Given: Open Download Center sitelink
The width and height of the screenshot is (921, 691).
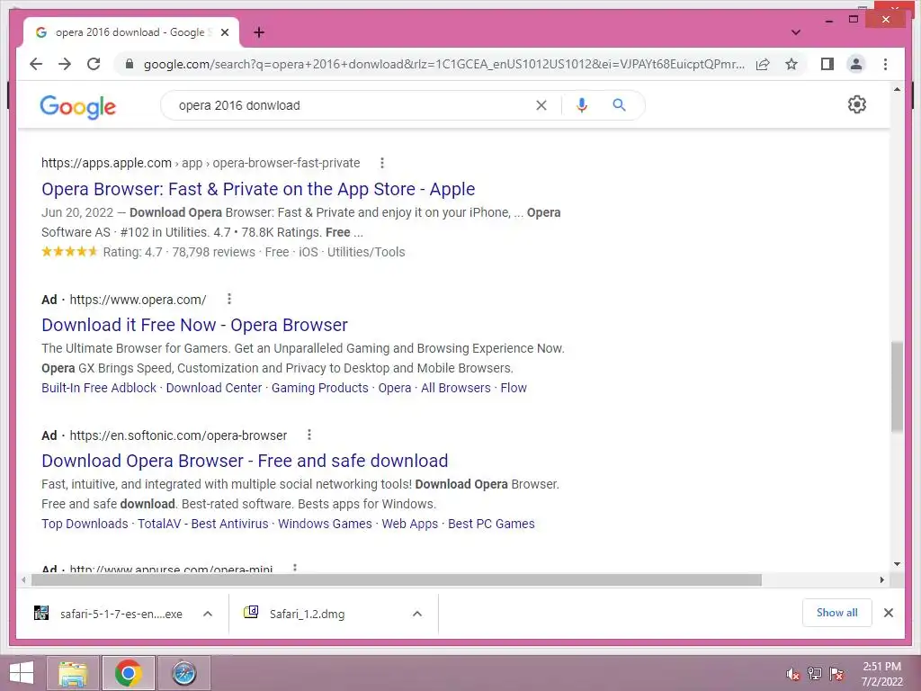Looking at the screenshot, I should click(x=214, y=388).
